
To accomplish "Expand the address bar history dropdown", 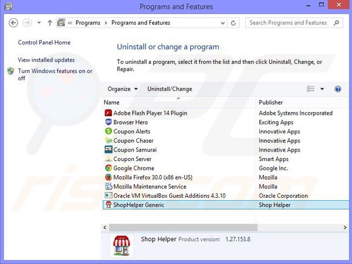I will coord(221,23).
